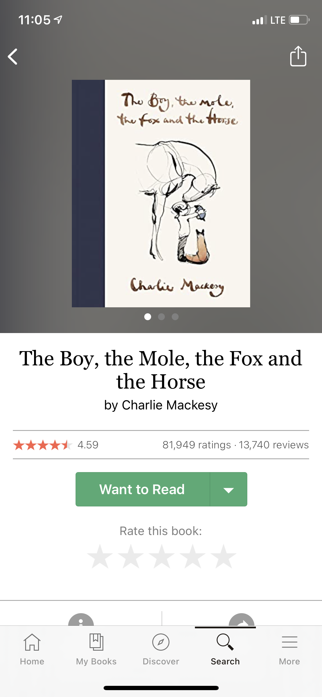Image resolution: width=322 pixels, height=697 pixels.
Task: Tap the partially visible info icon
Action: pyautogui.click(x=81, y=620)
